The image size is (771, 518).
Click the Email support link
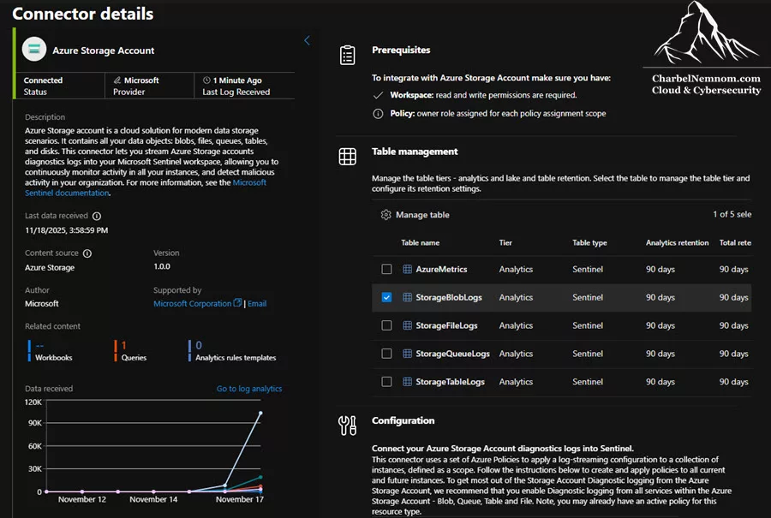(x=257, y=303)
